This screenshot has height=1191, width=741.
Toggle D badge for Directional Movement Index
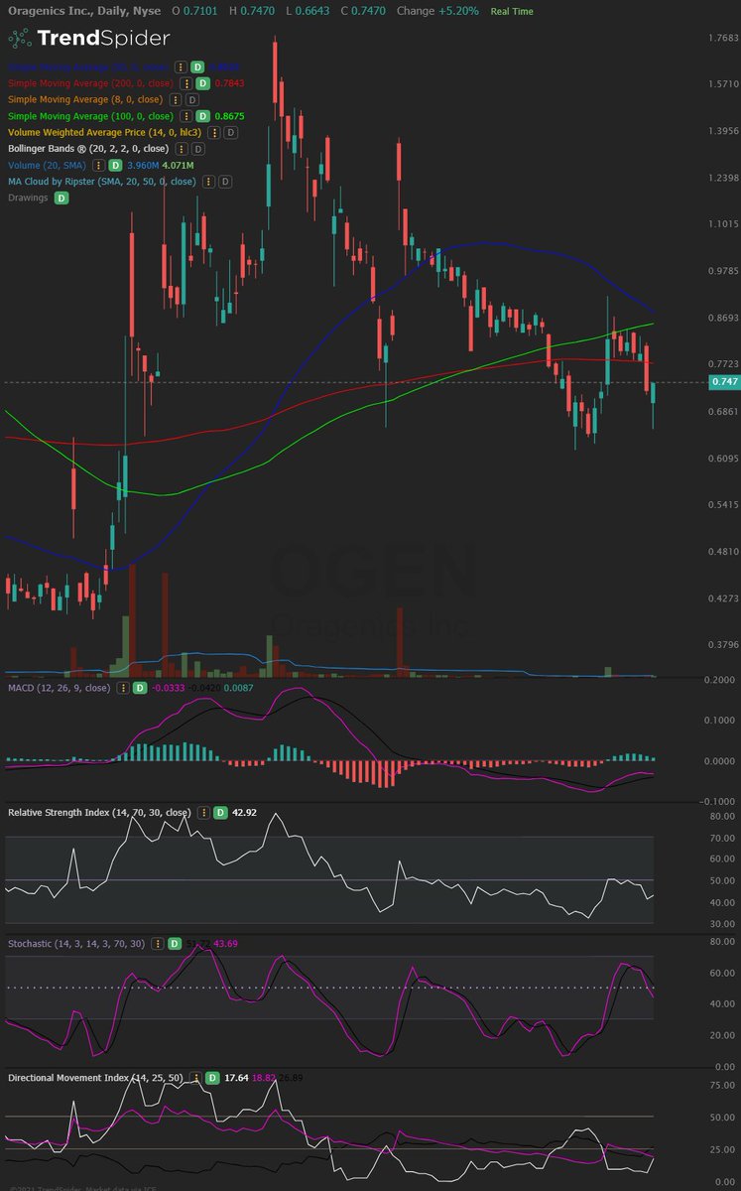pyautogui.click(x=211, y=1077)
